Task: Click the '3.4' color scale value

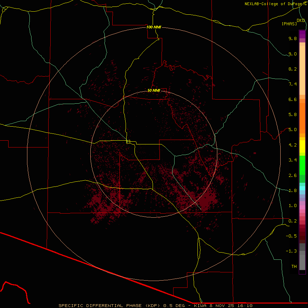Action: (x=293, y=160)
